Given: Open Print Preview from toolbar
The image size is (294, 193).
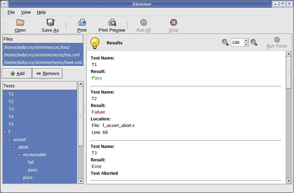Looking at the screenshot, I should click(x=112, y=23).
